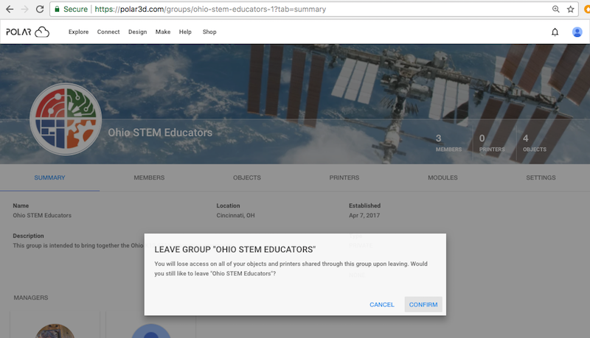Click the 3 Members counter
Image resolution: width=590 pixels, height=338 pixels.
(x=448, y=143)
